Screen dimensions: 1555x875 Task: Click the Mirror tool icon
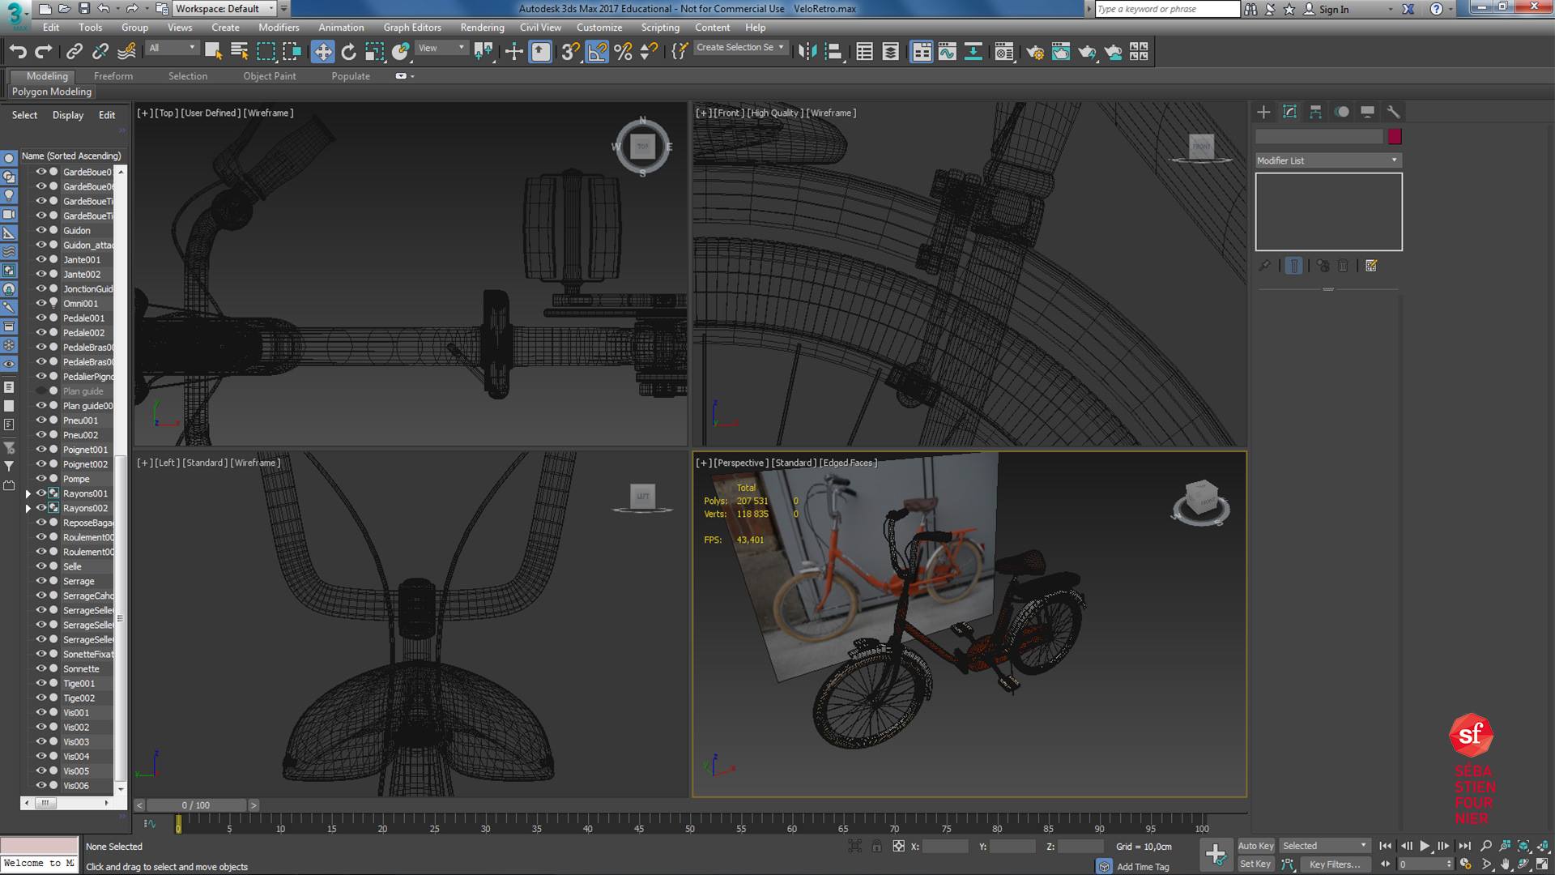tap(807, 52)
